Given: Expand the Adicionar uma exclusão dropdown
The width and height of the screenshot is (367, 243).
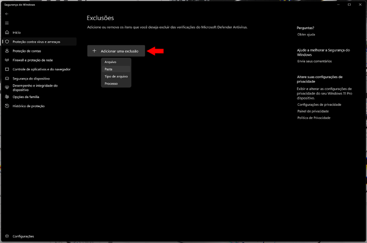Looking at the screenshot, I should [116, 51].
